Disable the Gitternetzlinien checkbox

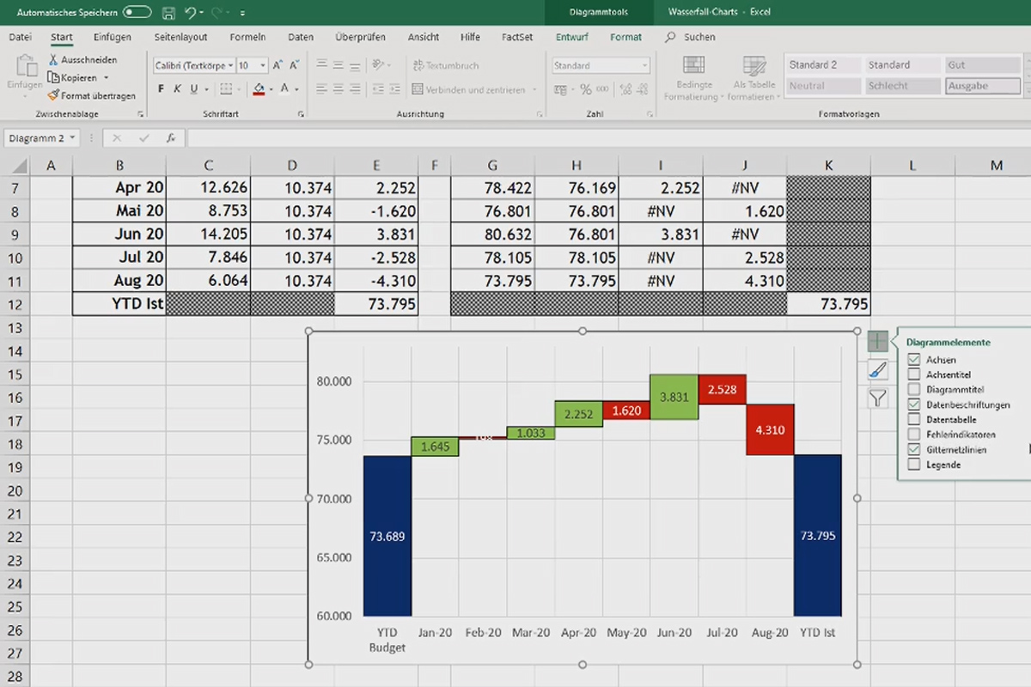[913, 449]
